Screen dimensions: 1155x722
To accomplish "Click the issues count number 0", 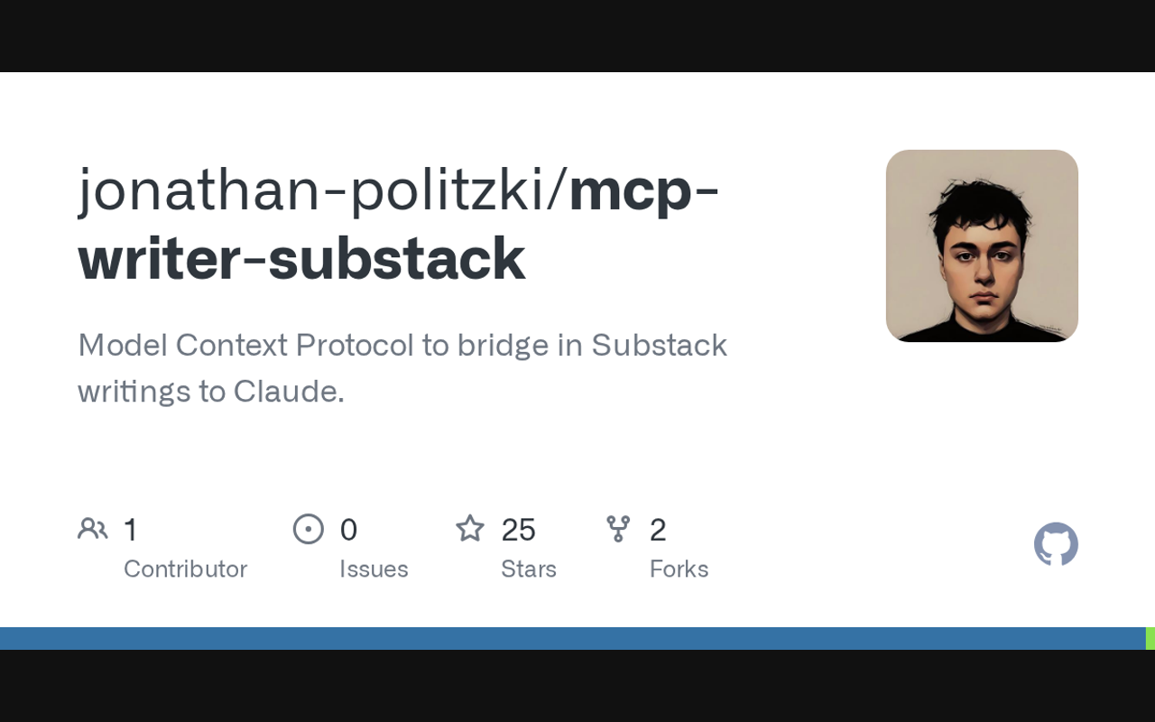I will (348, 530).
